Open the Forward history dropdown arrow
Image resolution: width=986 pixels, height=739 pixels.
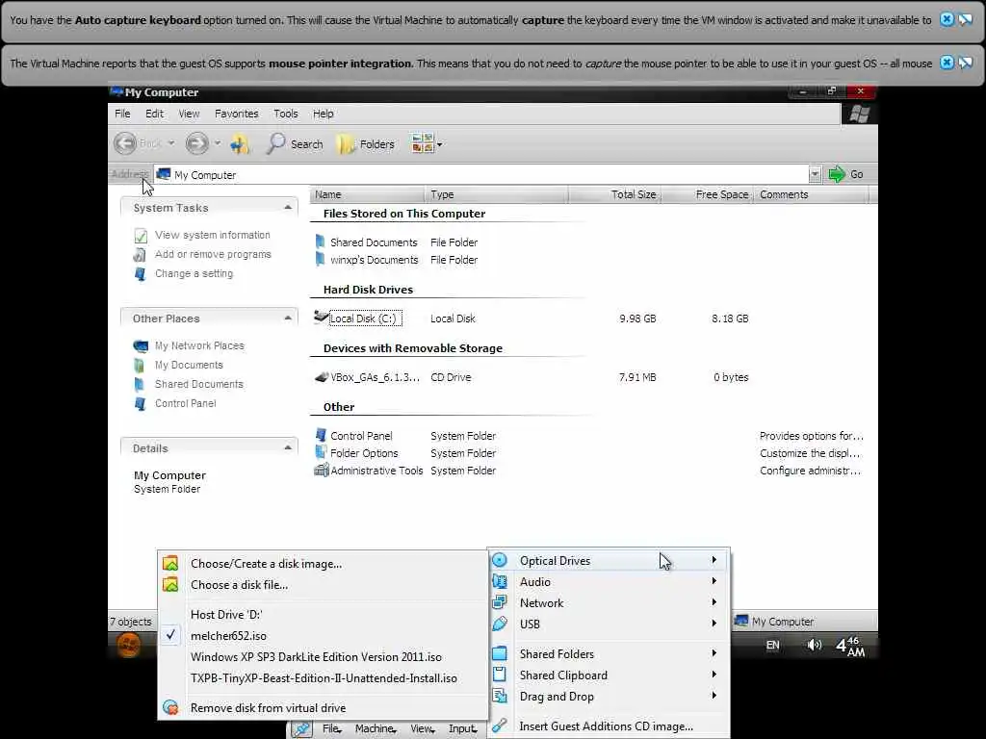(x=218, y=143)
